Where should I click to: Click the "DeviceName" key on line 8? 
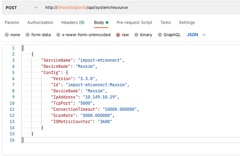click(x=65, y=91)
